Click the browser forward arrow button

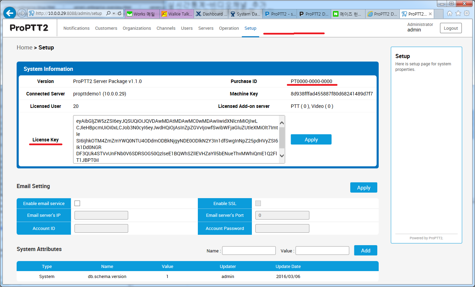[22, 13]
